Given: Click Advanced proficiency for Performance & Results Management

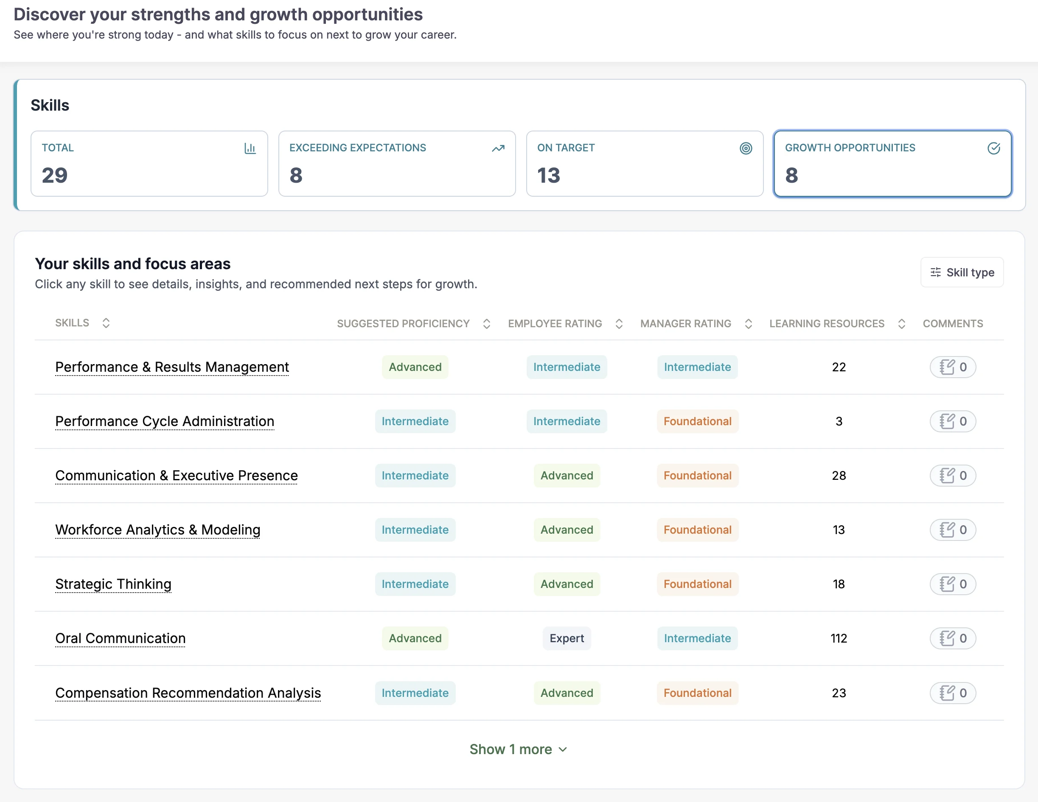Looking at the screenshot, I should pyautogui.click(x=415, y=367).
